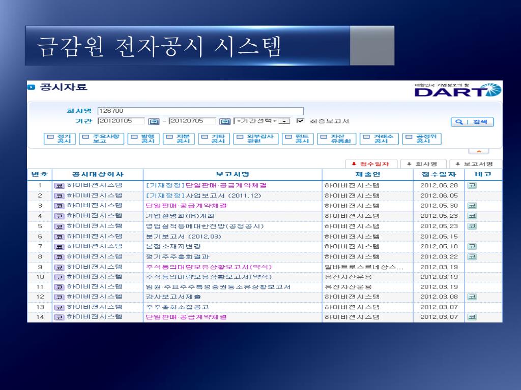Click the company icon in row 10
The width and height of the screenshot is (521, 390).
(59, 278)
